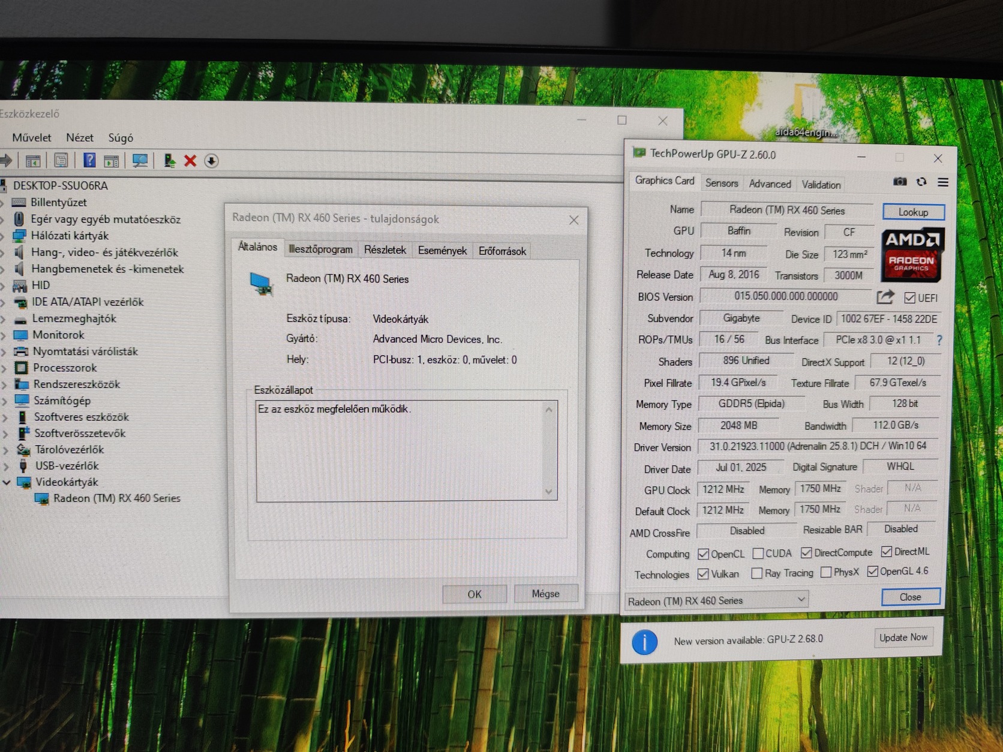Viewport: 1003px width, 752px height.
Task: Click the AMD Radeon Graphics logo
Action: [x=912, y=255]
